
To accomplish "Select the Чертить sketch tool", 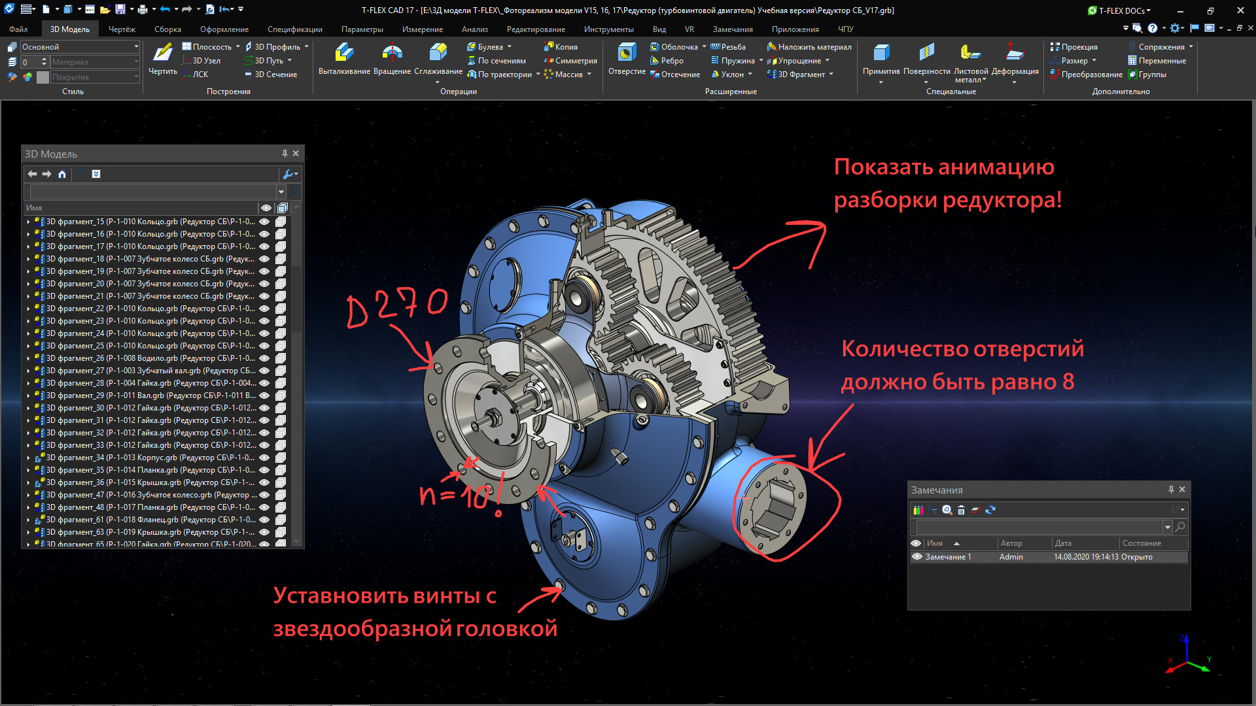I will [x=162, y=59].
